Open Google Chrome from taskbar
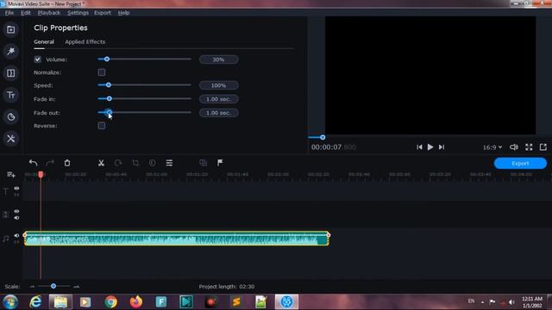552x310 pixels. 110,302
